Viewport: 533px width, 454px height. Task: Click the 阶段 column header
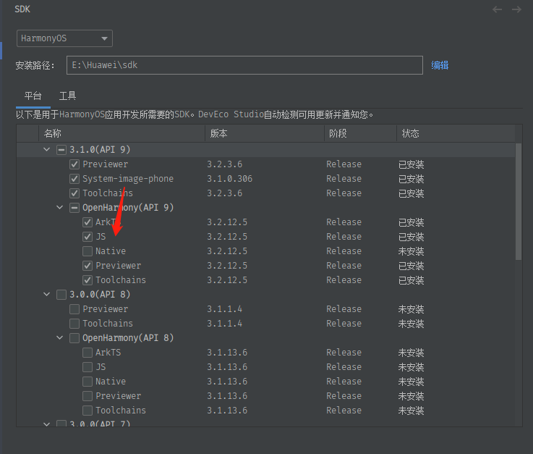pyautogui.click(x=360, y=133)
